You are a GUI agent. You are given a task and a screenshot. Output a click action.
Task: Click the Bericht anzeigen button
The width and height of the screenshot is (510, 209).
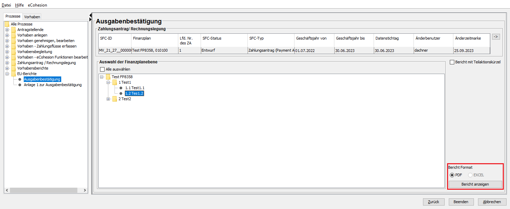click(475, 184)
